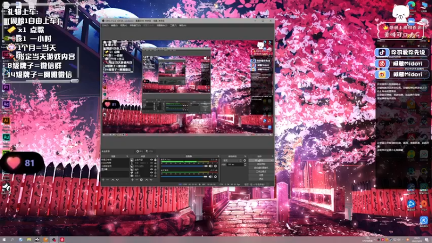Image resolution: width=432 pixels, height=243 pixels.
Task: Adjust the 桌面音频 volume slider
Action: pos(184,177)
